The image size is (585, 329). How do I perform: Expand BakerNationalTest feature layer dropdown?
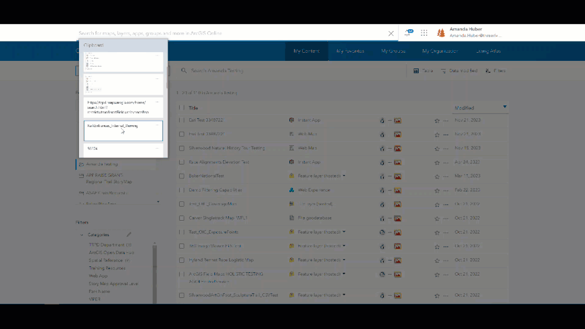[x=344, y=176]
